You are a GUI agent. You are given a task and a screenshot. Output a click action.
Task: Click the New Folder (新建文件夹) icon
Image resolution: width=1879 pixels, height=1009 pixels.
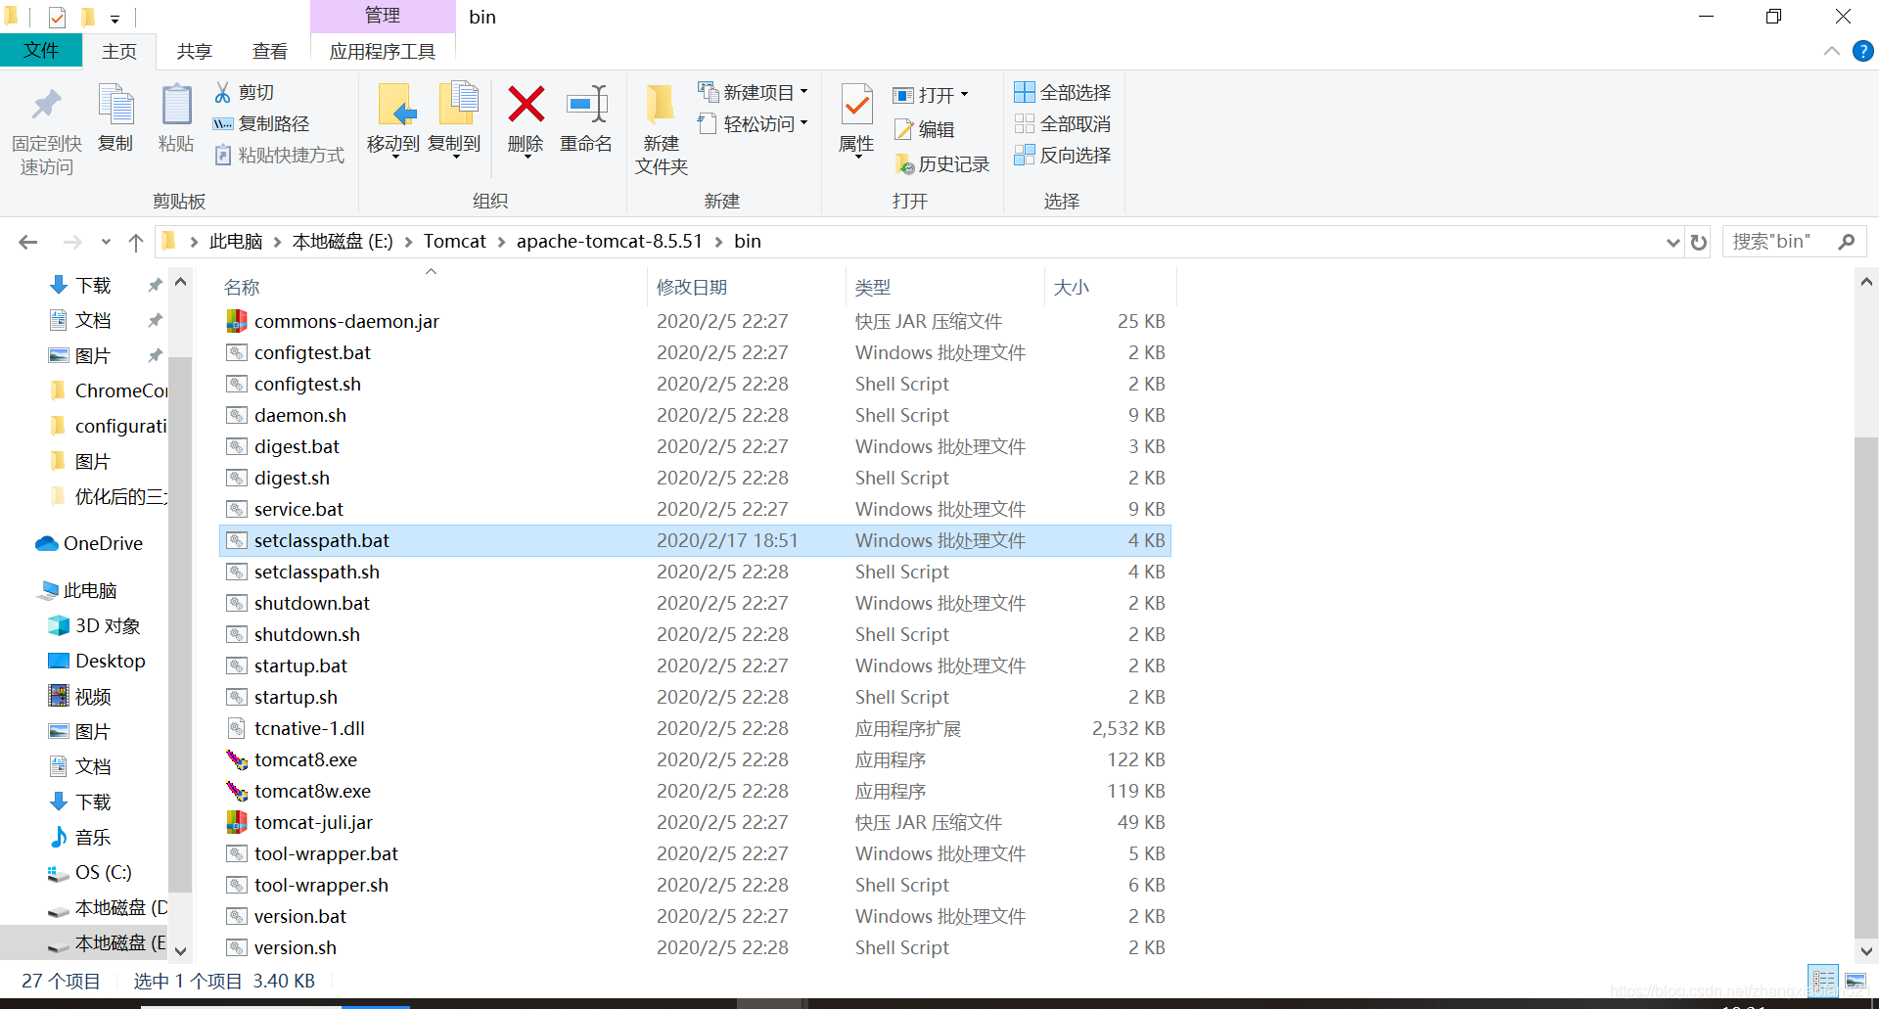tap(661, 106)
